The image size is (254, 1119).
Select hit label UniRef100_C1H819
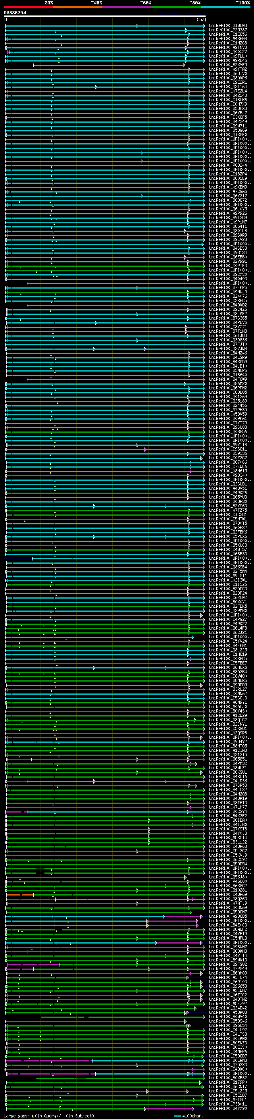point(228,654)
